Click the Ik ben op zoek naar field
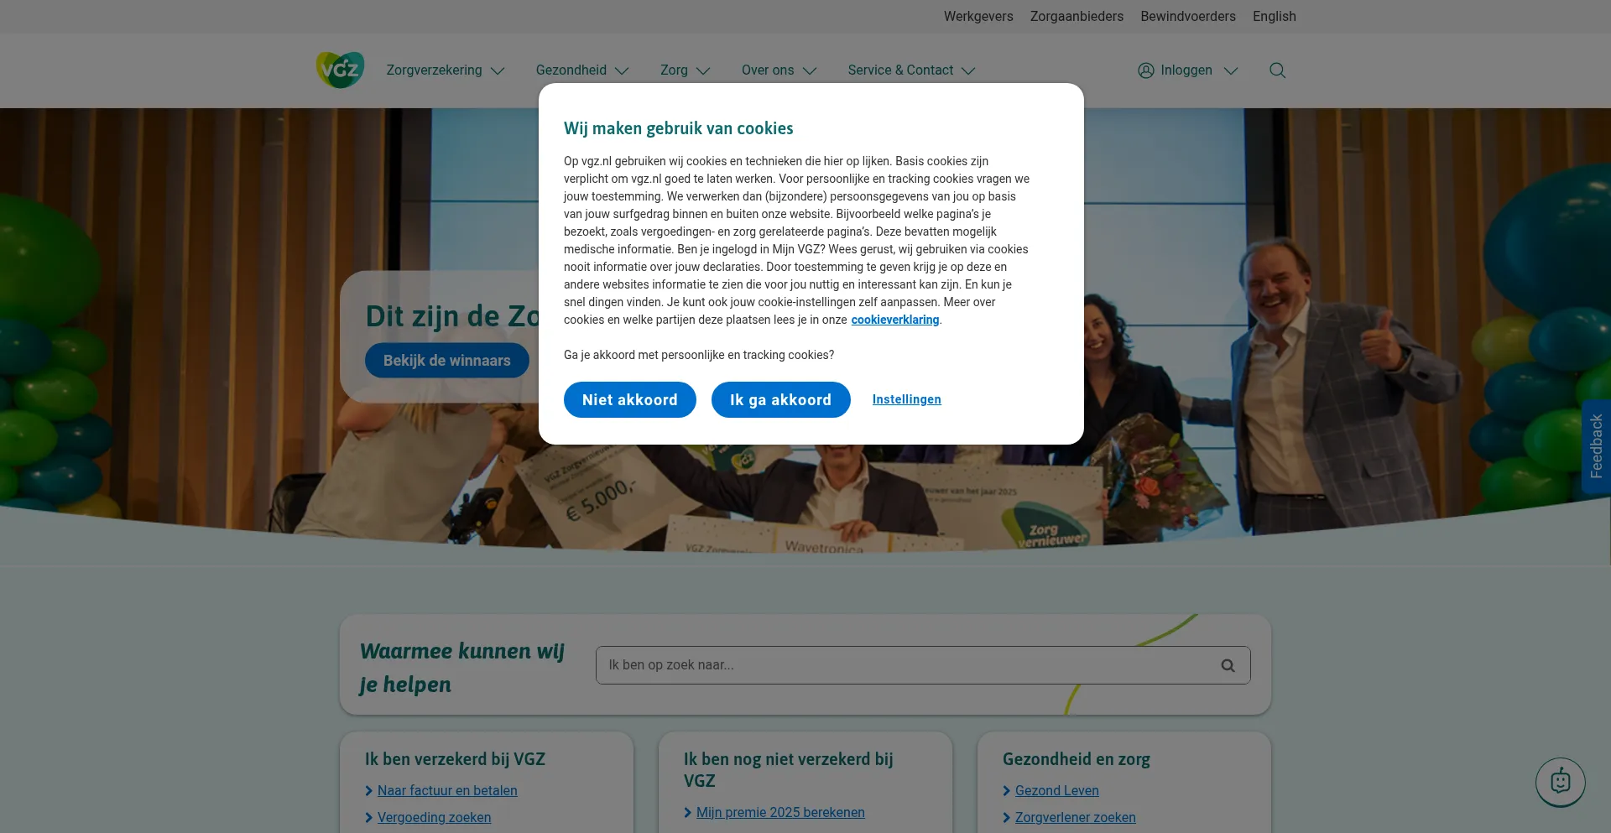This screenshot has width=1611, height=833. (x=923, y=665)
